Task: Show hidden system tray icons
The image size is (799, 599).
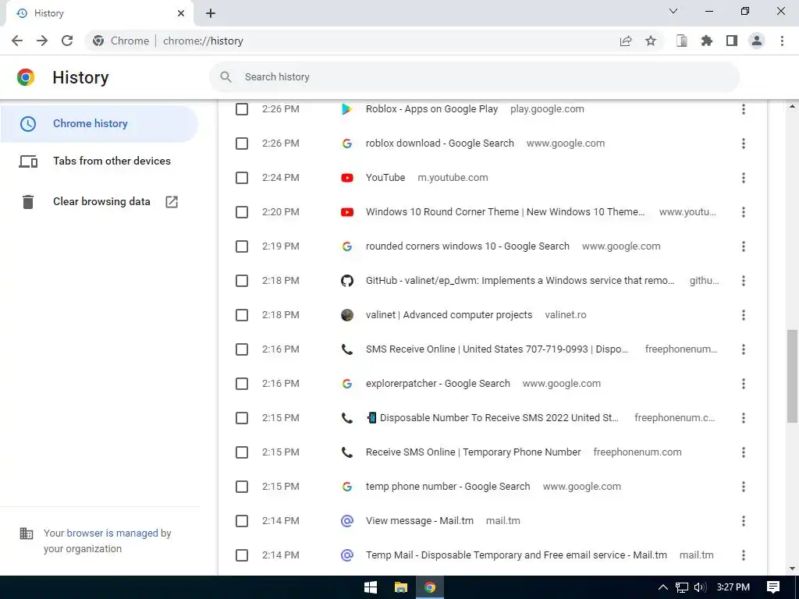Action: click(x=663, y=587)
